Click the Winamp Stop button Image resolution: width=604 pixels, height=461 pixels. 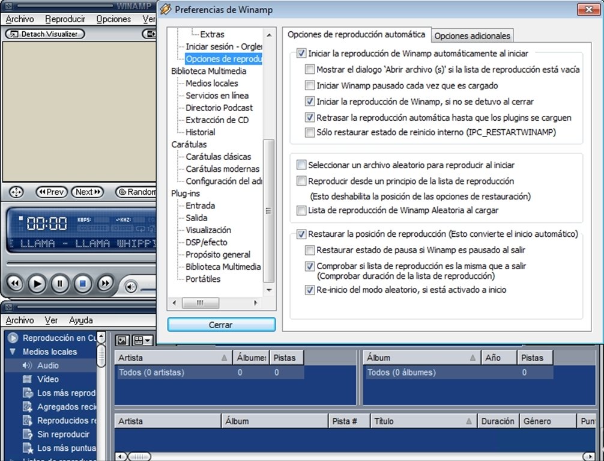[82, 284]
